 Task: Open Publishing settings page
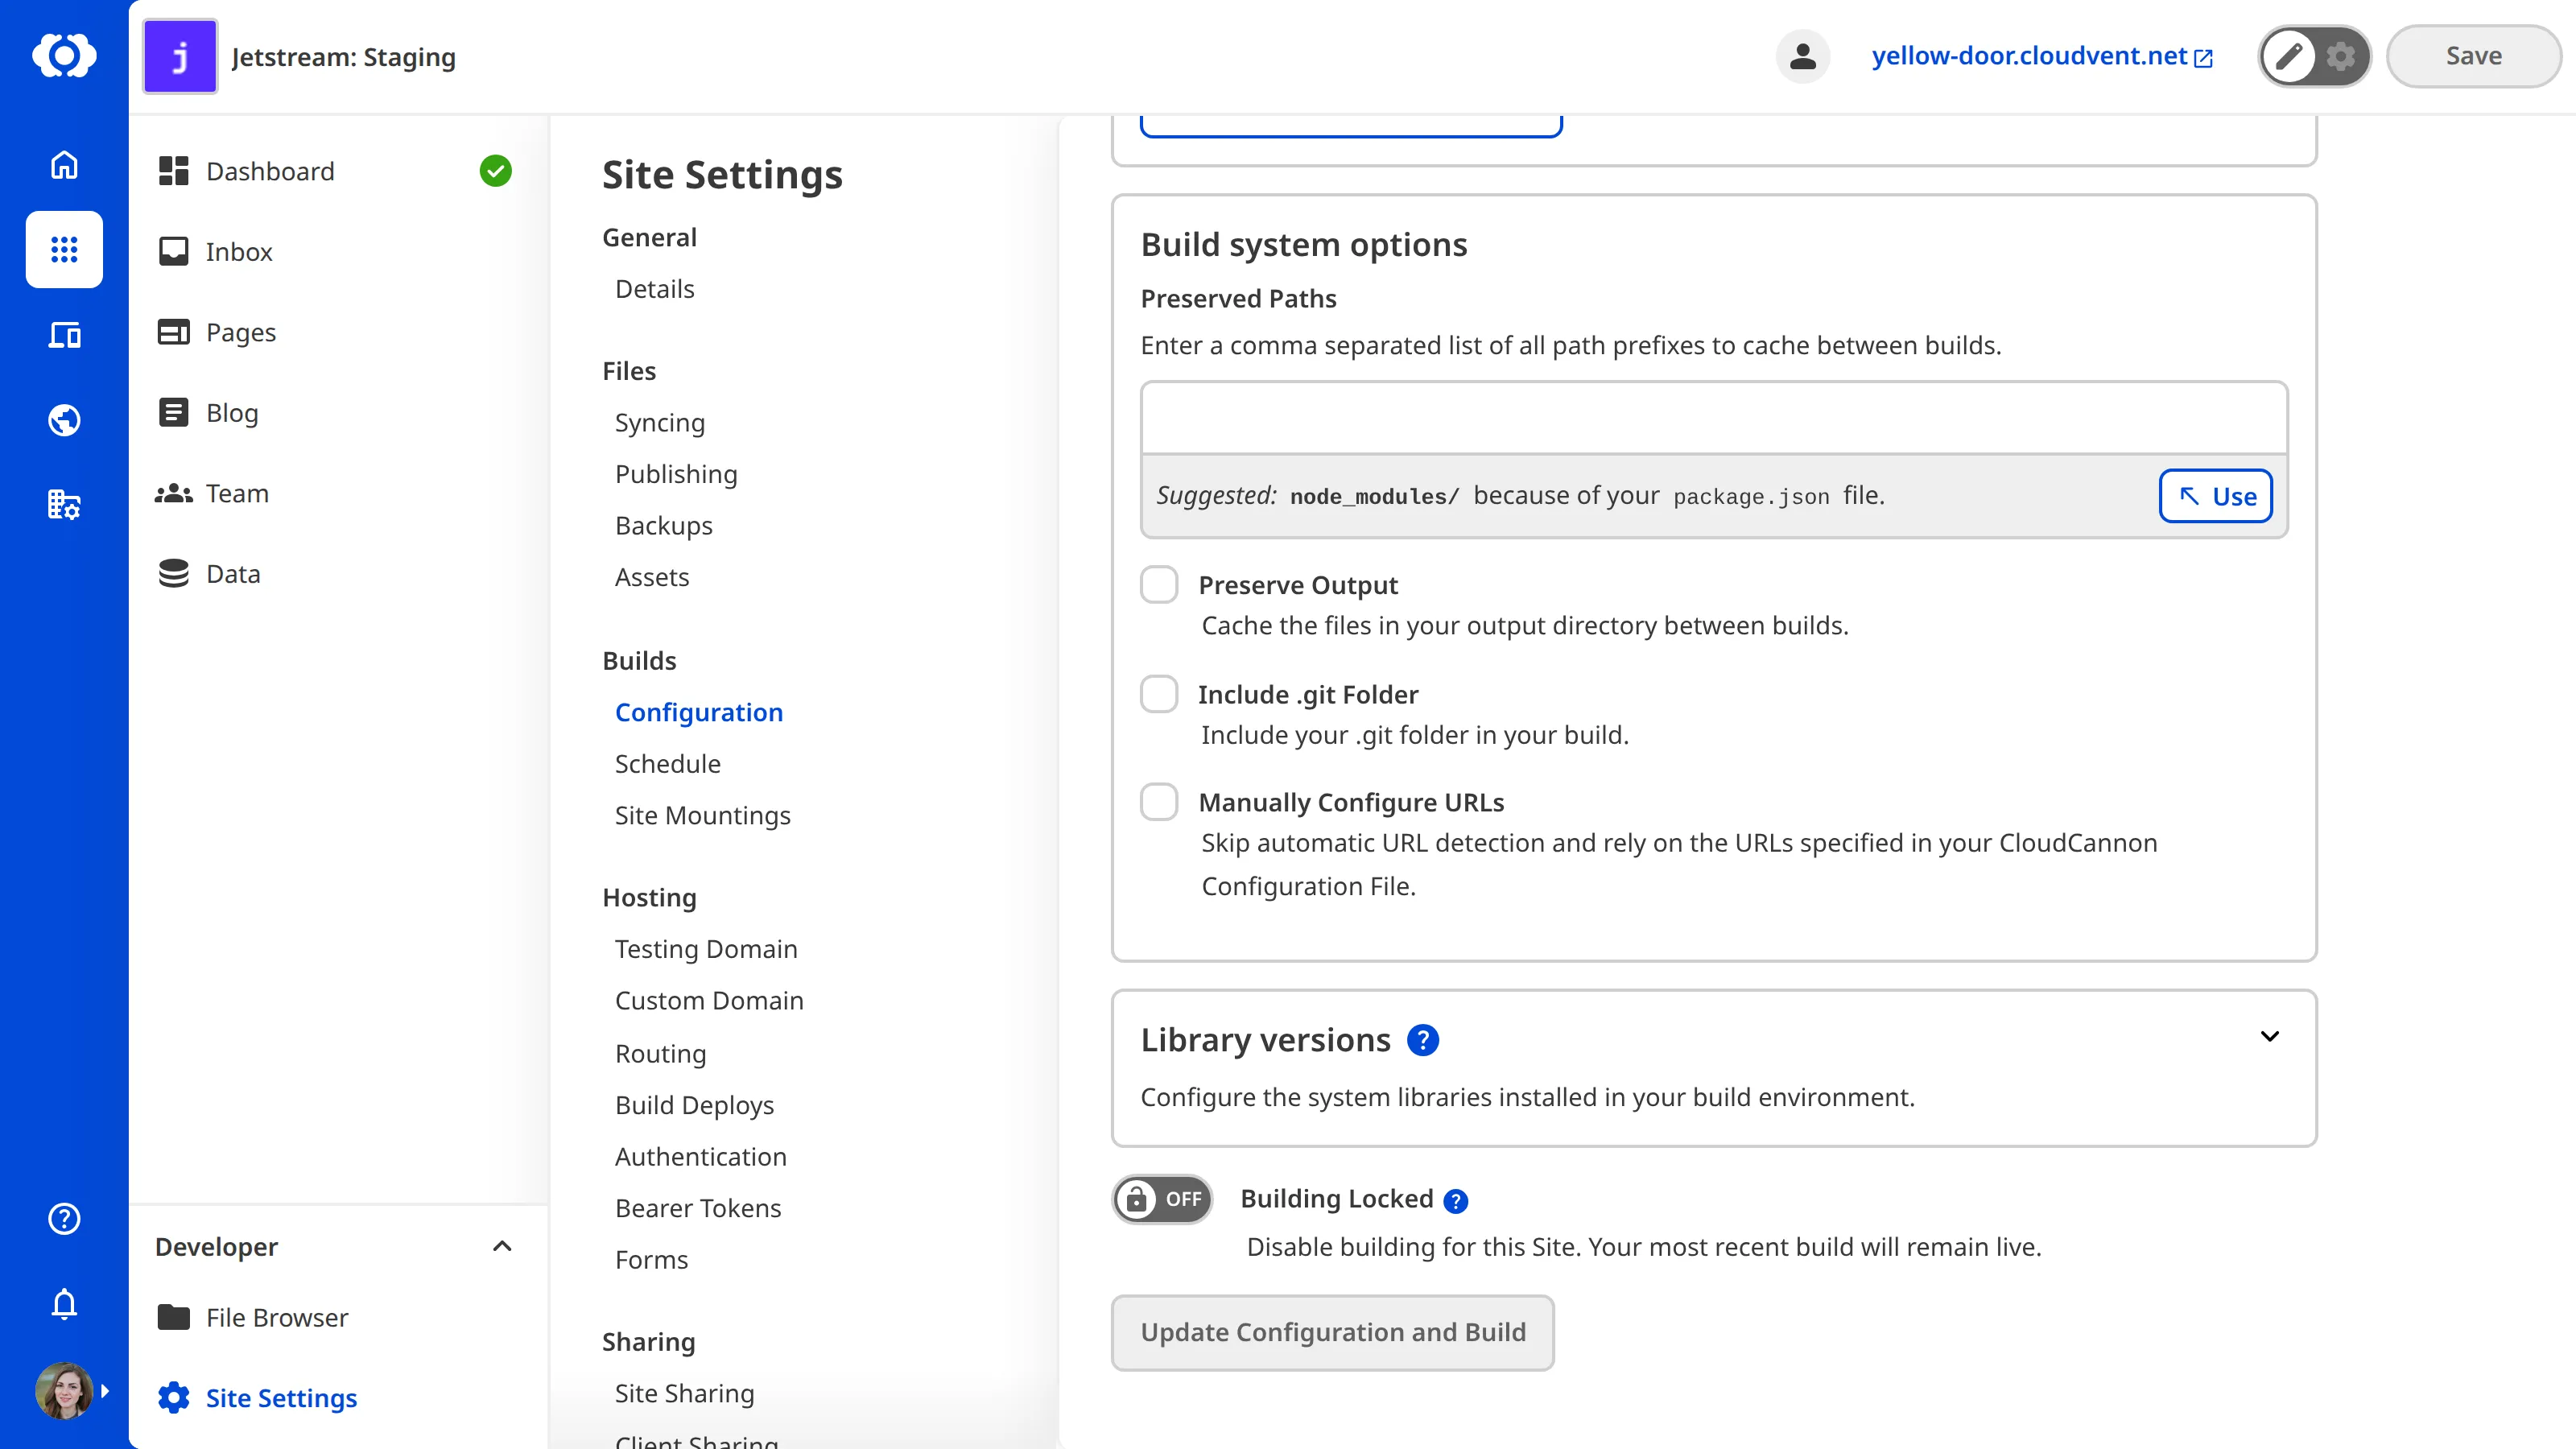[x=676, y=474]
